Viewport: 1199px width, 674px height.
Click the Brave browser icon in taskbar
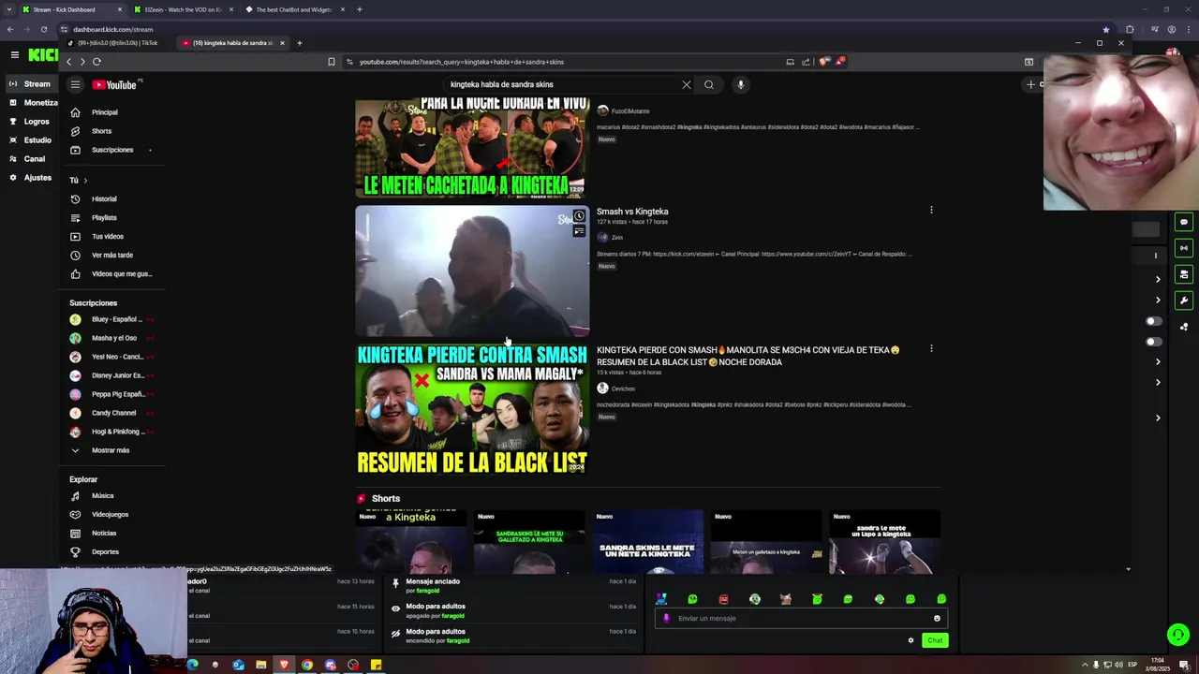pos(284,665)
